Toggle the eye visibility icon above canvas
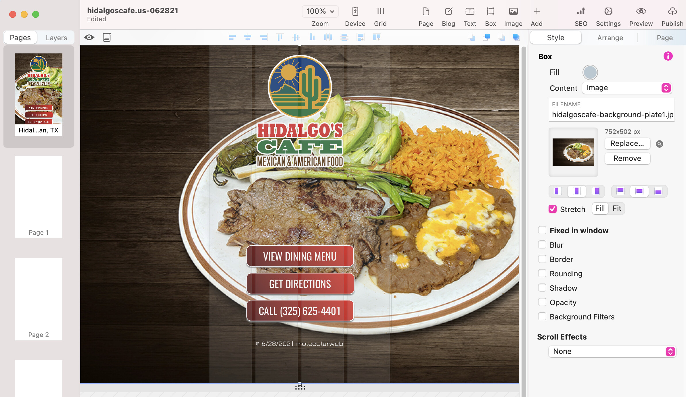 tap(89, 37)
